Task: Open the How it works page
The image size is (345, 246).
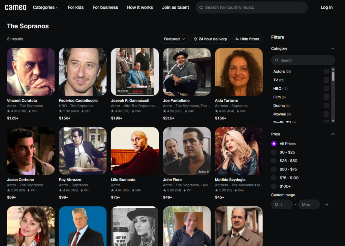Action: tap(140, 7)
